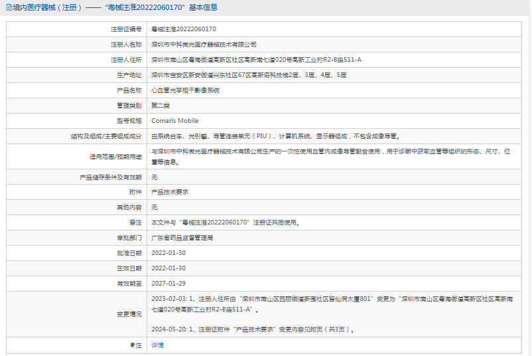
Task: Click the 附件 label
Action: tap(135, 192)
